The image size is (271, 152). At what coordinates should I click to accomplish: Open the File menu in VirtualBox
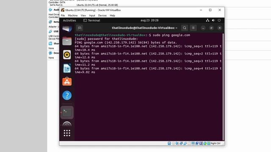[63, 16]
